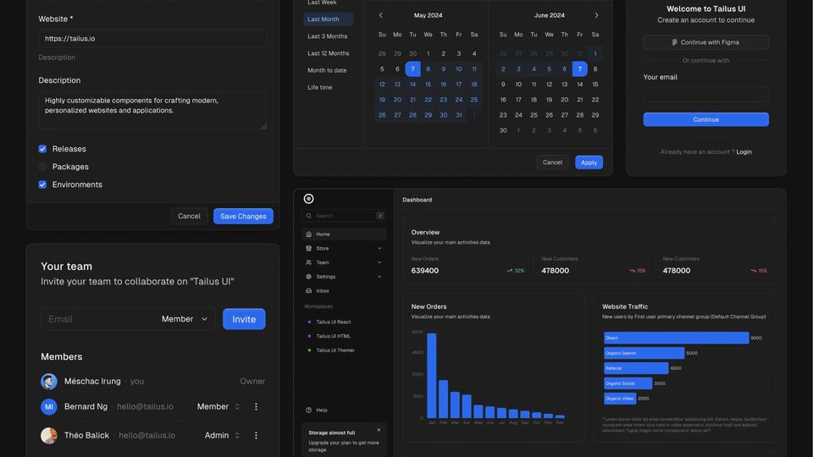Open more options for Bernard Ng
This screenshot has width=813, height=457.
tap(256, 407)
